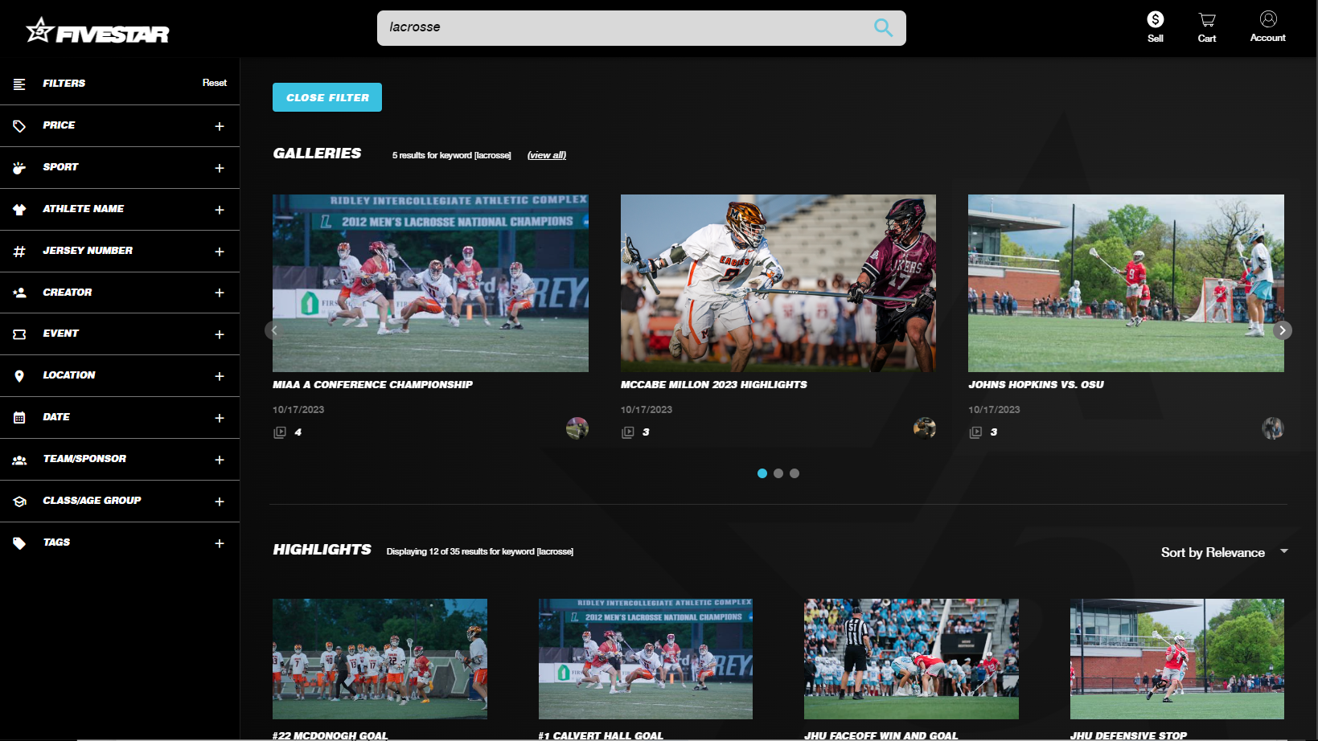The height and width of the screenshot is (741, 1318).
Task: Click the Jersey Number hash icon
Action: coord(19,252)
